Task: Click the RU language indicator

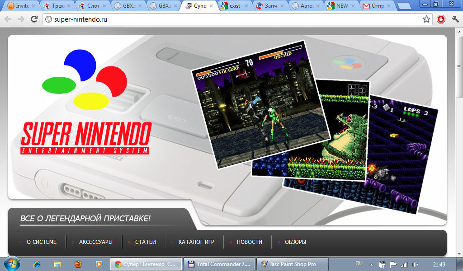Action: tap(359, 263)
